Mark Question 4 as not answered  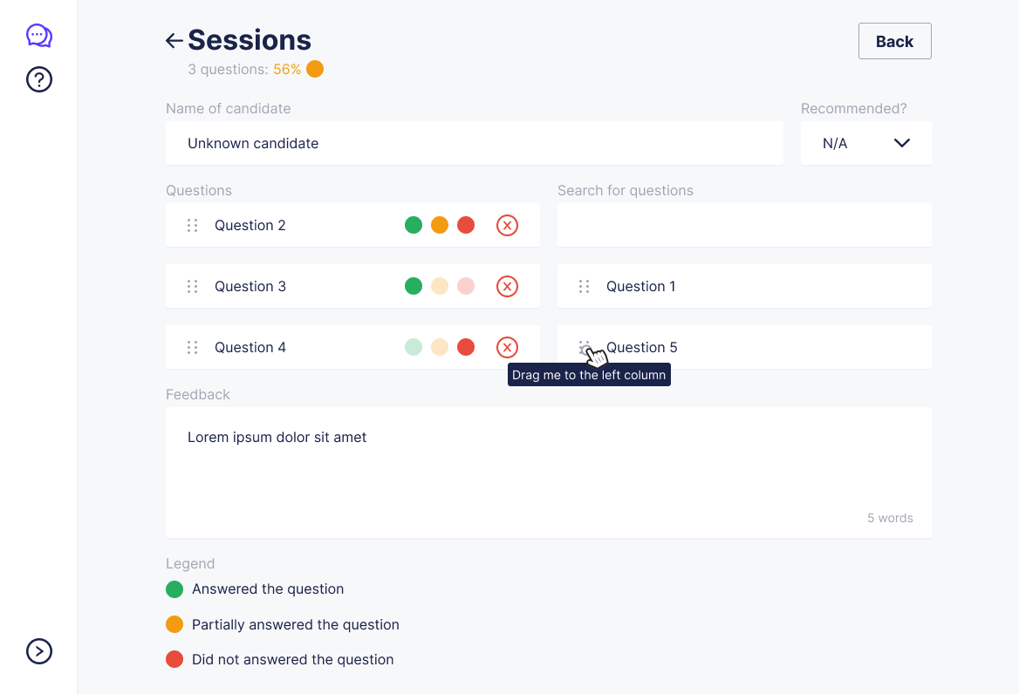pos(466,347)
